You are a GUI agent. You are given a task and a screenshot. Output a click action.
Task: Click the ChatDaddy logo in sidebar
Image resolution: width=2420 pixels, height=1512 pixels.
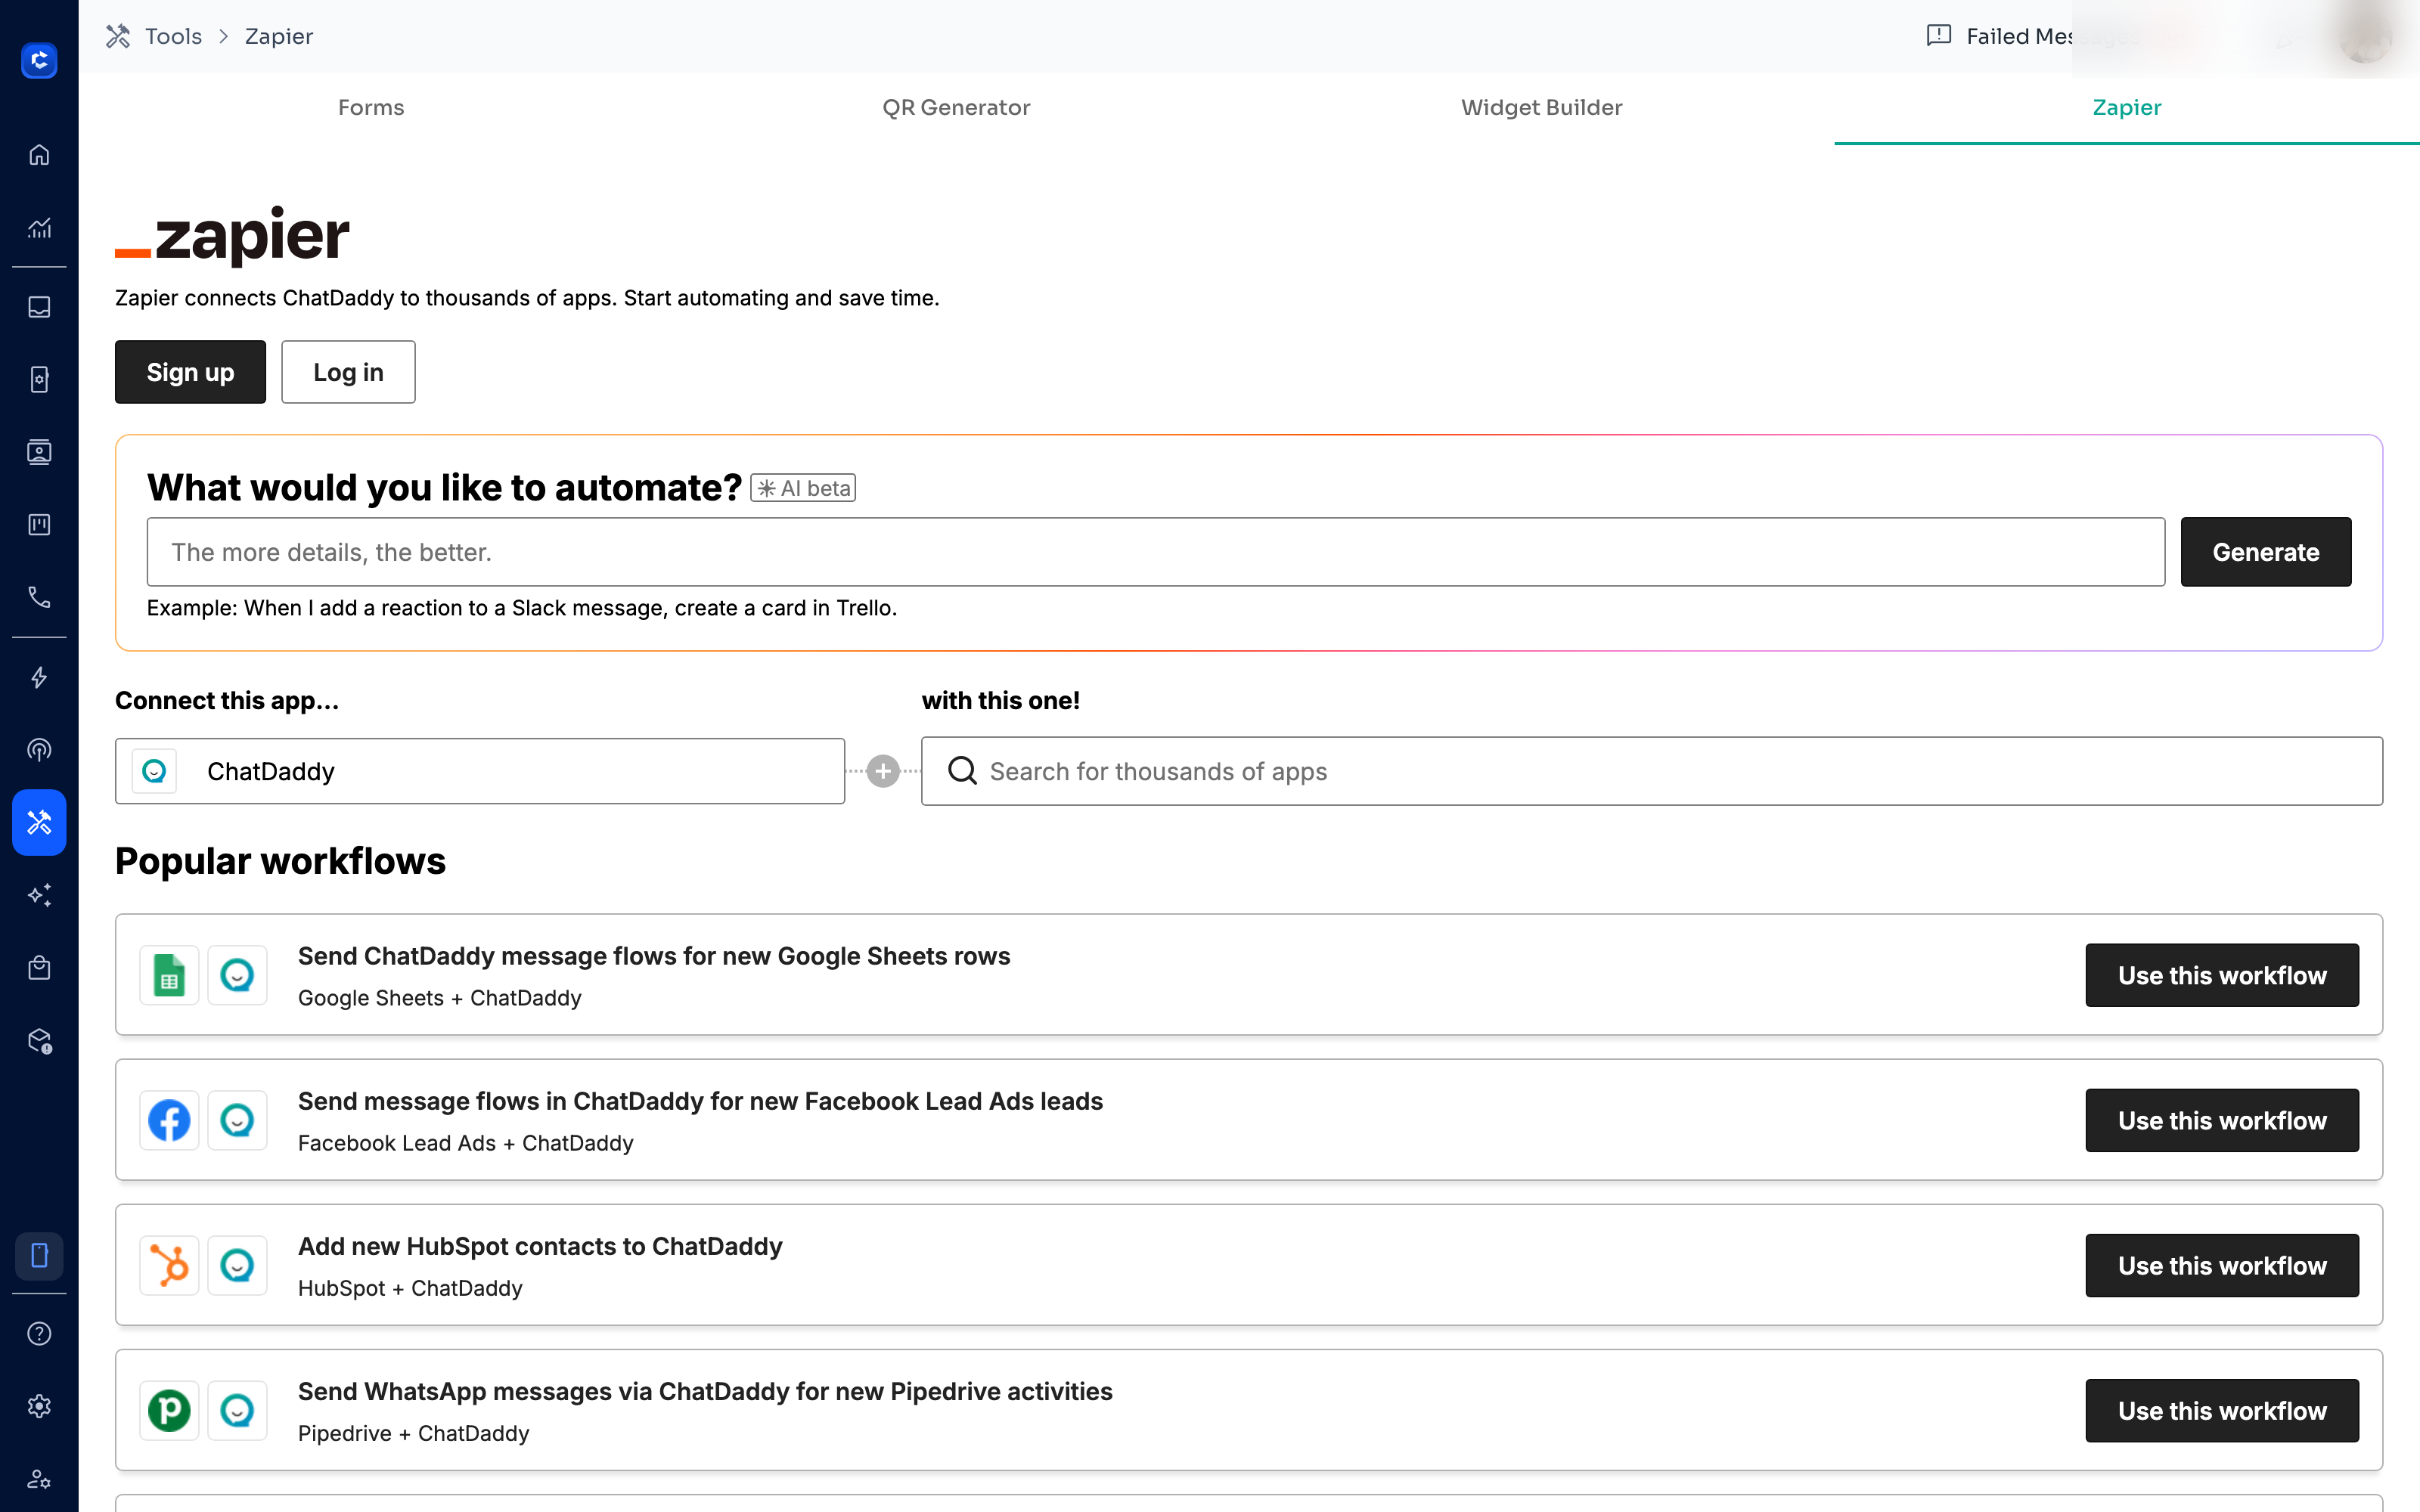[39, 61]
